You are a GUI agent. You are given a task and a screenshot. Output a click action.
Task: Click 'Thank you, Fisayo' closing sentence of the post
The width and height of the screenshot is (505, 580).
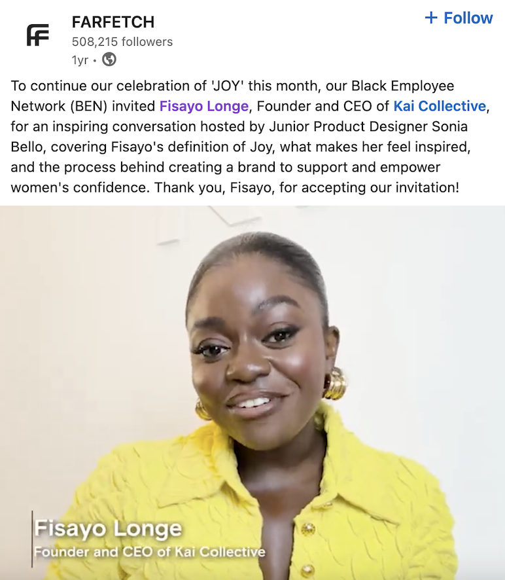[305, 187]
